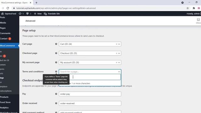Screen dimensions: 201x113
Task: Show help tooltip for My account page
Action: coord(56,62)
